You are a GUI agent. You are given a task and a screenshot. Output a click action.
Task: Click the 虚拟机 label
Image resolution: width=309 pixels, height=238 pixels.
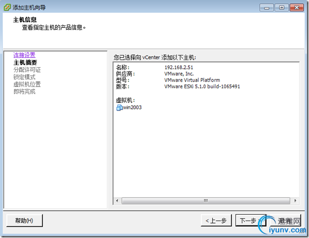125,100
